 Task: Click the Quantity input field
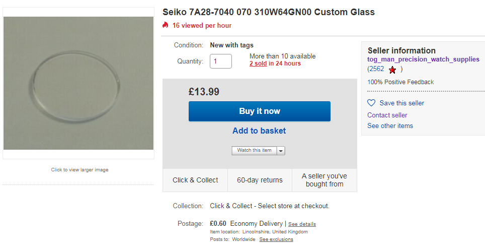(221, 61)
